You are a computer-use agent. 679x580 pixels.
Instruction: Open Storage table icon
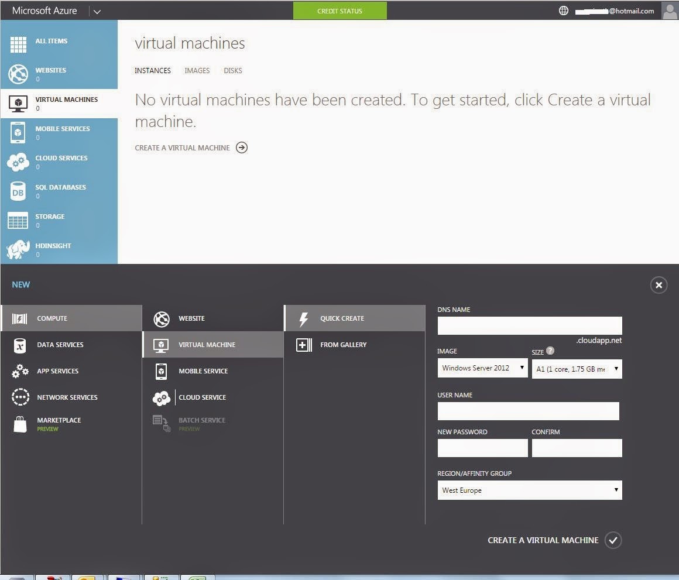click(18, 220)
